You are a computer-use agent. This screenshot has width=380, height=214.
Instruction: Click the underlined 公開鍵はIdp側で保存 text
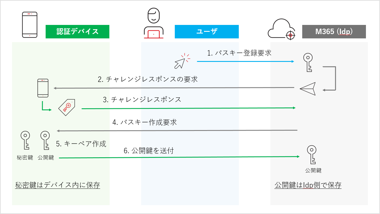[x=308, y=185]
